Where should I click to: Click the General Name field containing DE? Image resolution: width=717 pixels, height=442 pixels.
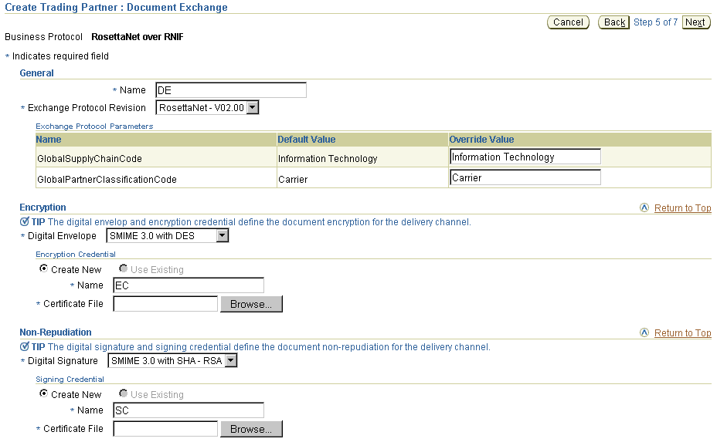point(231,90)
